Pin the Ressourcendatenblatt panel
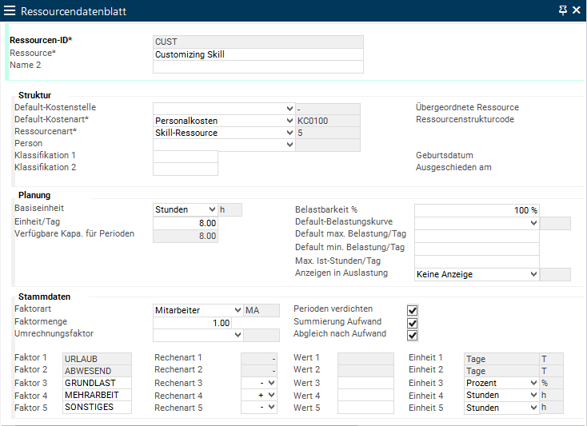587x426 pixels. pyautogui.click(x=562, y=10)
